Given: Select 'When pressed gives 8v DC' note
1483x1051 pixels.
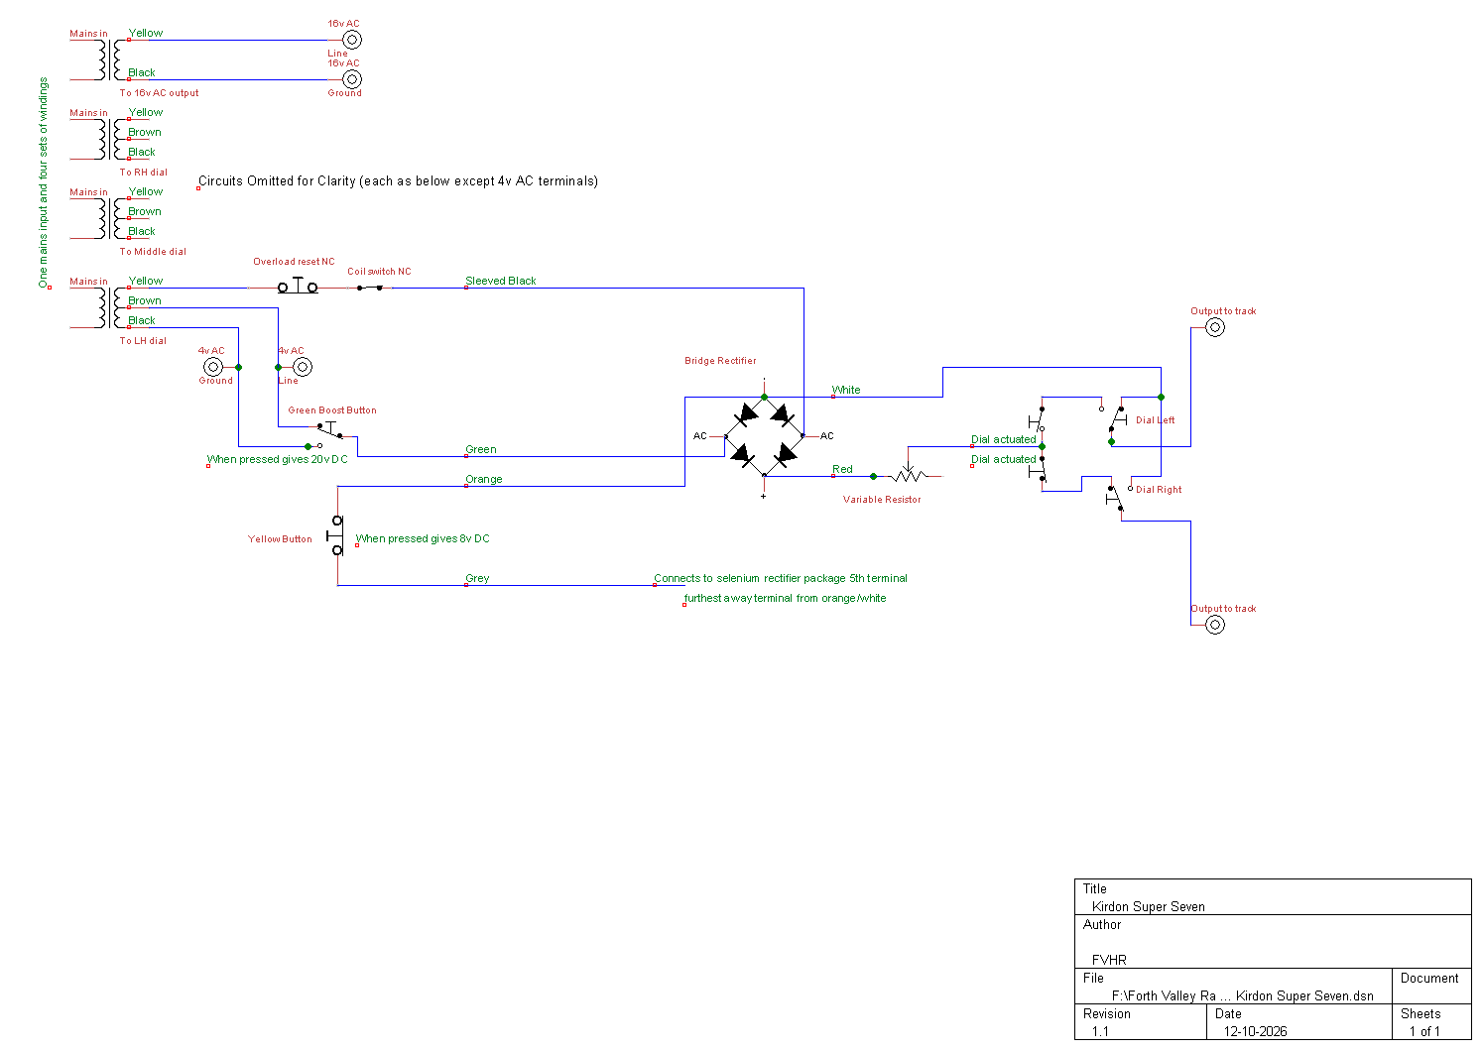Looking at the screenshot, I should [x=423, y=538].
